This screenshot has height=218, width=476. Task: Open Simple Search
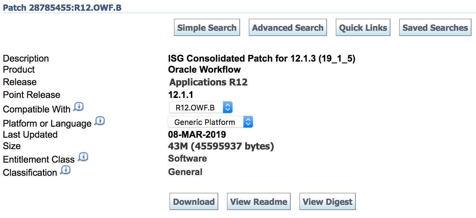tap(207, 28)
